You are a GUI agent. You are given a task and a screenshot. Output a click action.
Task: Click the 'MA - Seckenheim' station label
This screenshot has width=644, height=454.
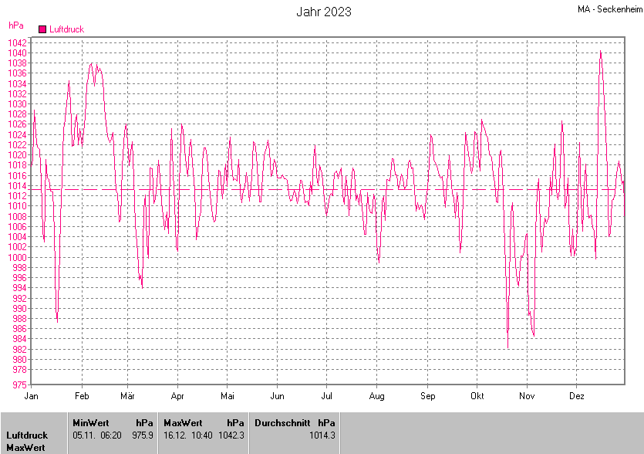tap(609, 9)
